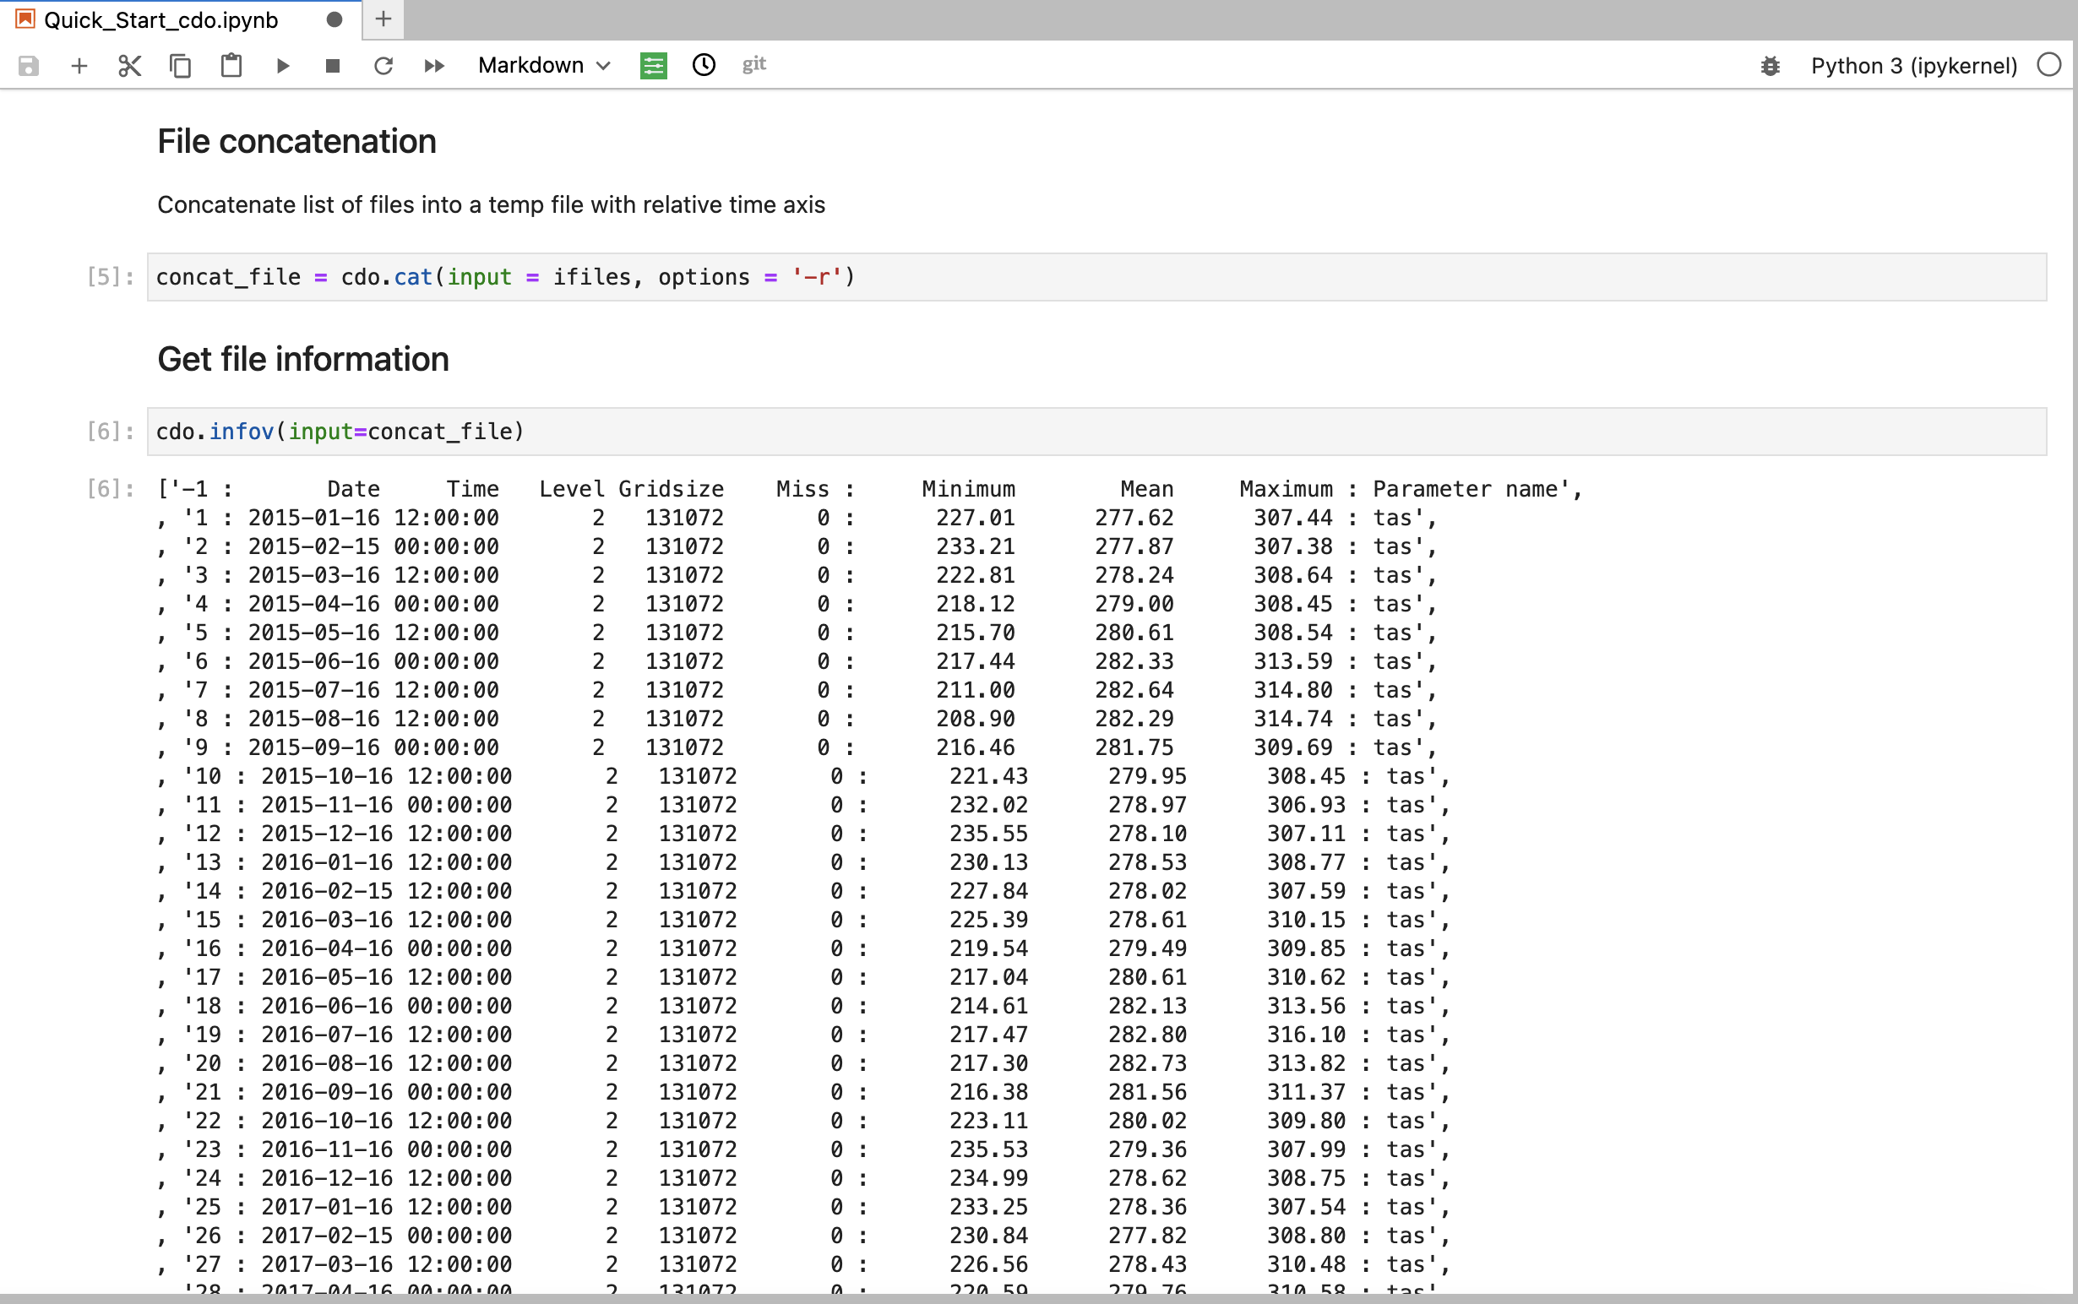
Task: Click the git toolbar button
Action: pyautogui.click(x=754, y=65)
